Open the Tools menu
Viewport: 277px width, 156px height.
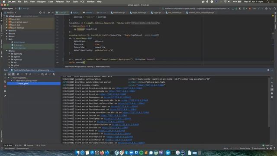tap(75, 2)
